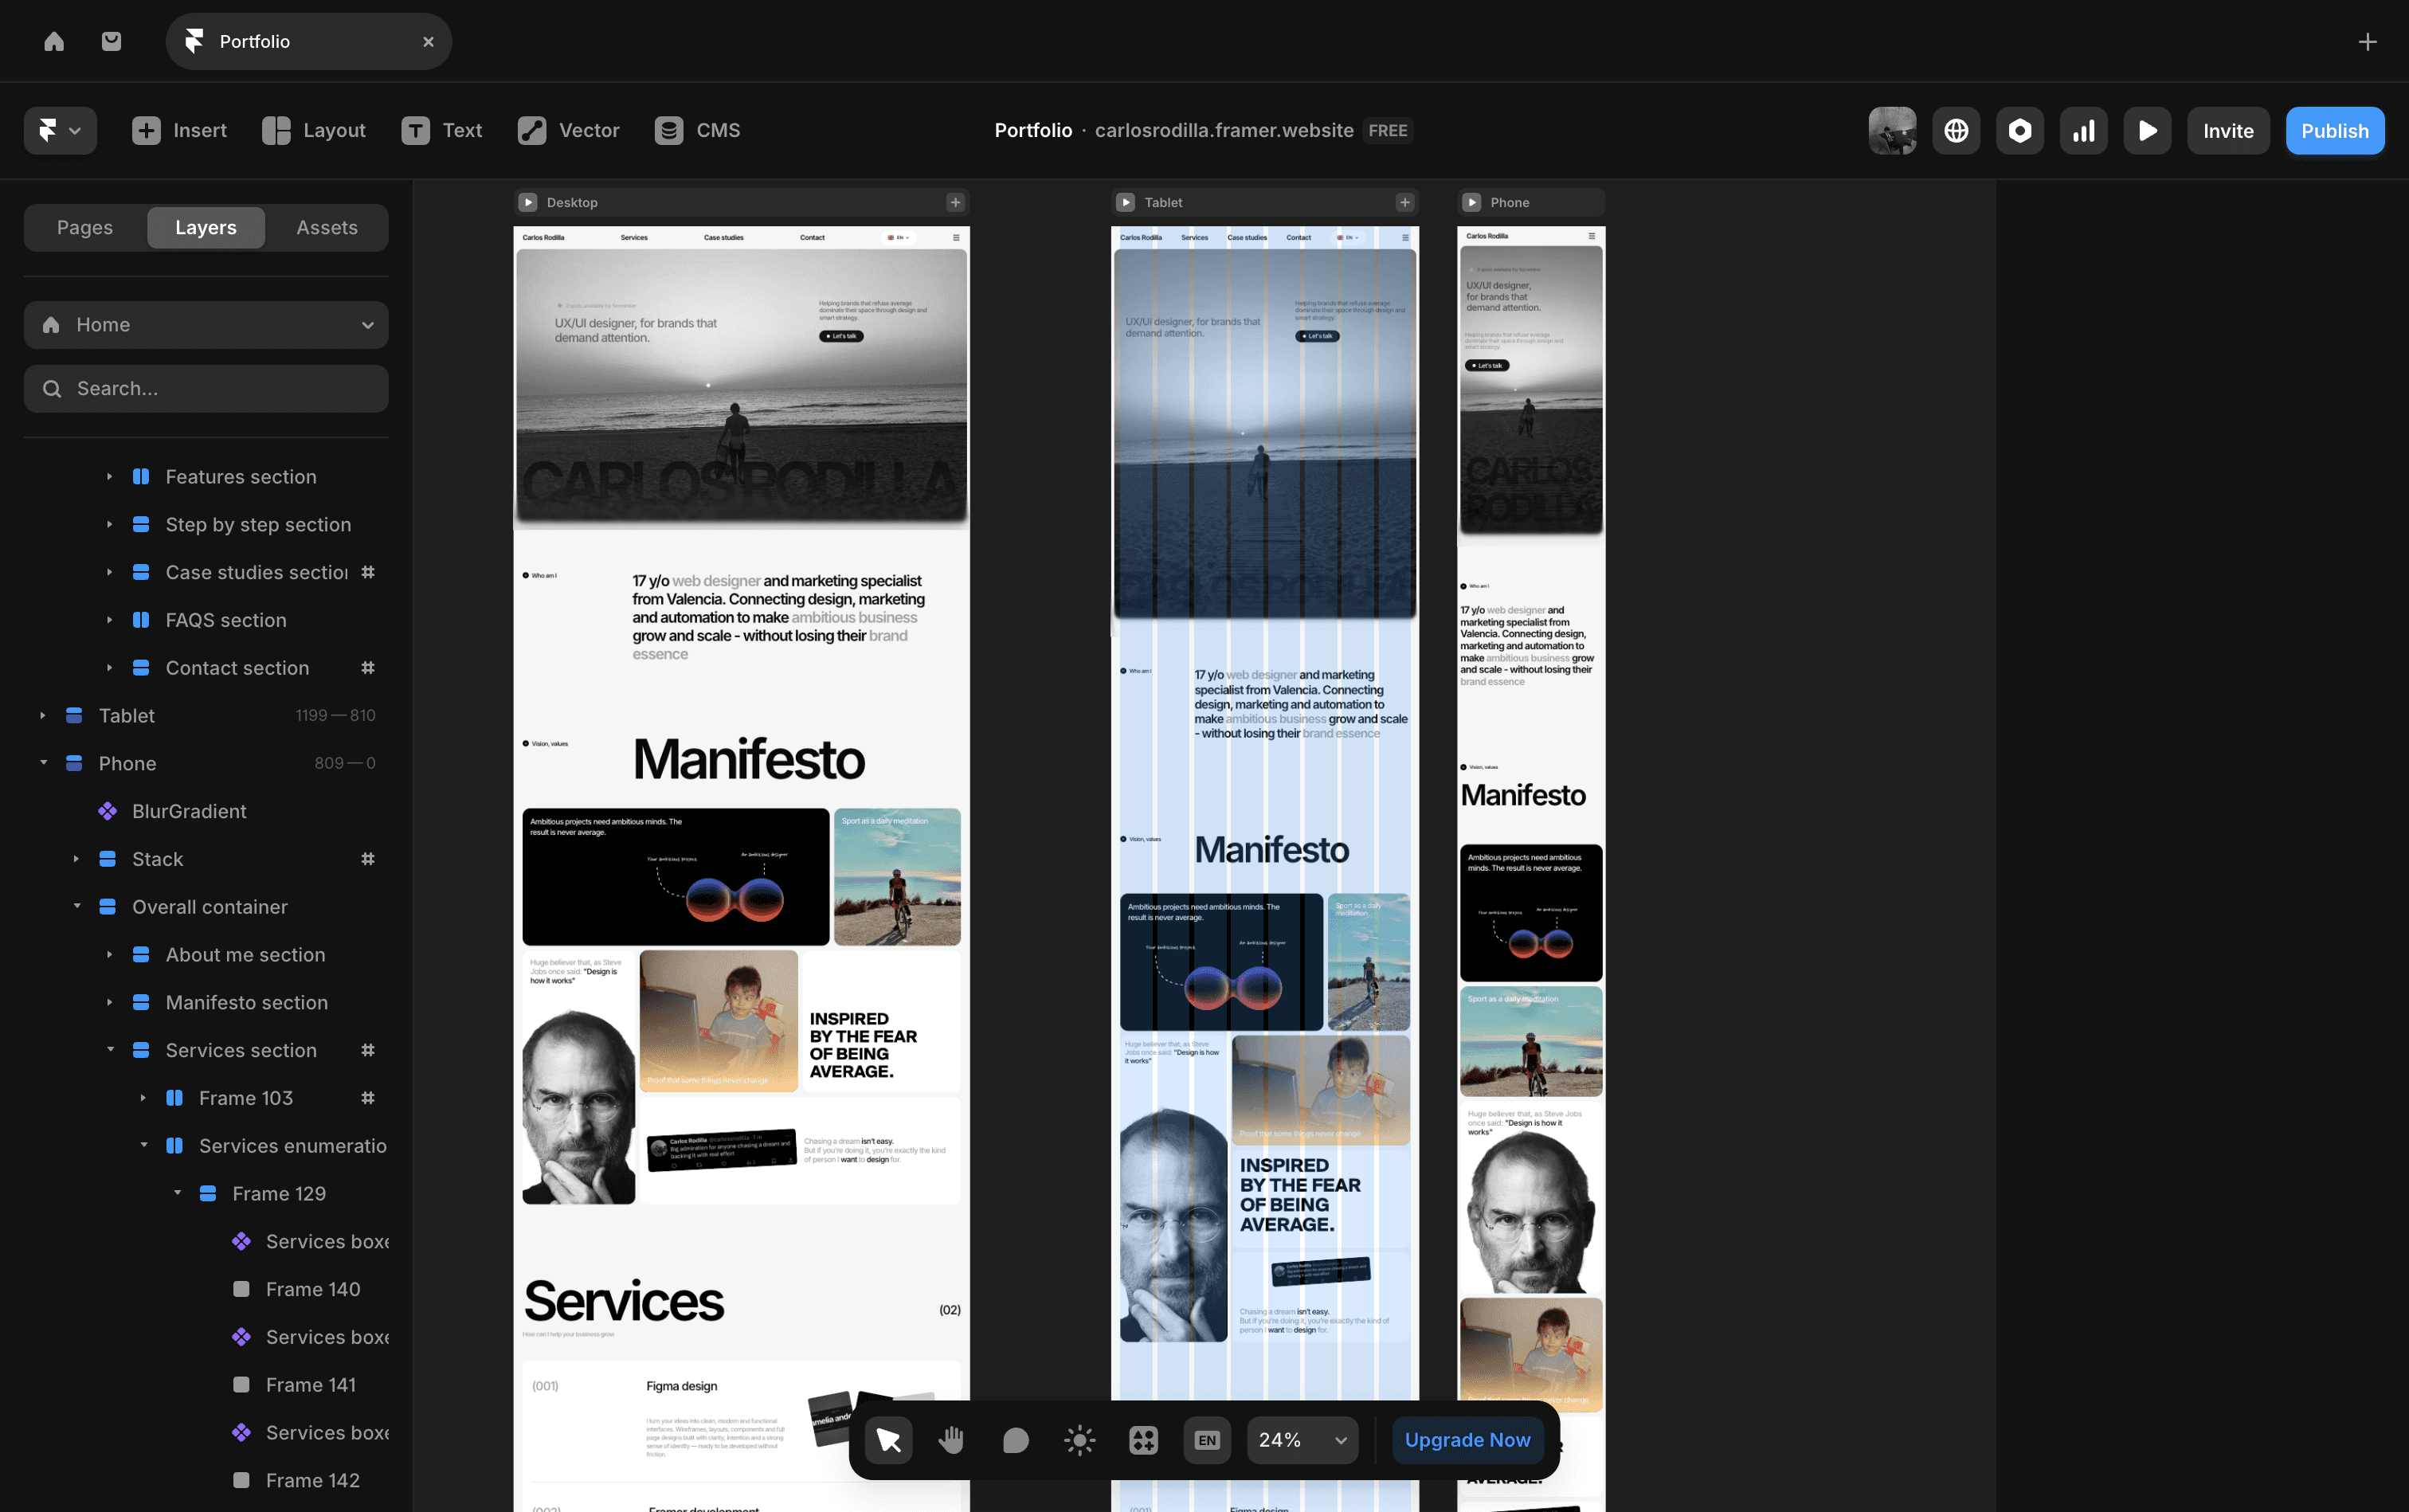The image size is (2409, 1512).
Task: Switch to the Assets tab
Action: click(x=326, y=227)
